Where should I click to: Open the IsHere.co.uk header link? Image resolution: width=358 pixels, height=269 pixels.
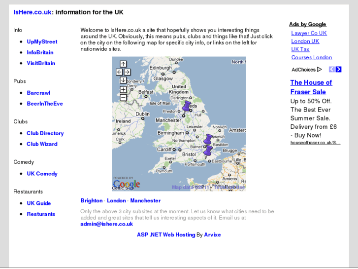(32, 12)
